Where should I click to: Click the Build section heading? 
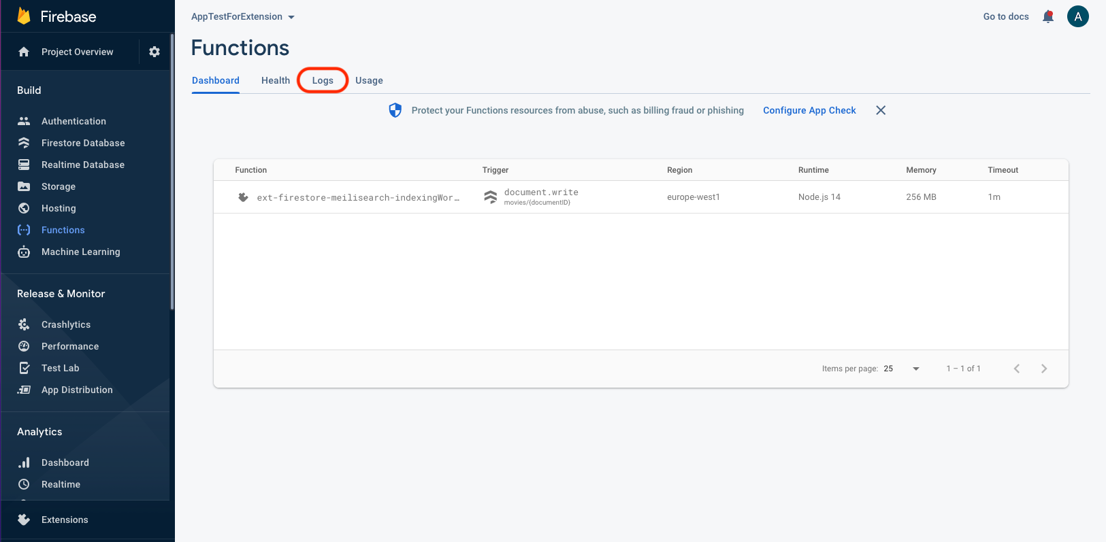tap(29, 90)
